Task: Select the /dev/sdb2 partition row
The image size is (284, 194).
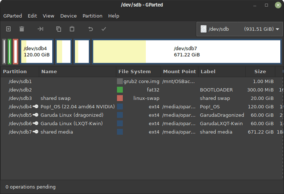Action: 142,90
